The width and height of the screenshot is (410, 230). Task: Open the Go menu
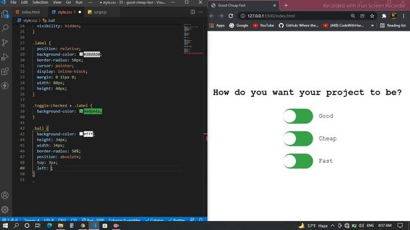(69, 3)
